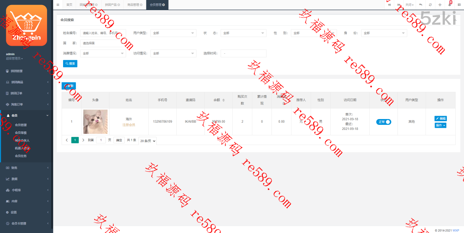Expand the 身份 dropdown filter
Screen dimensions: 464x233
(x=384, y=33)
